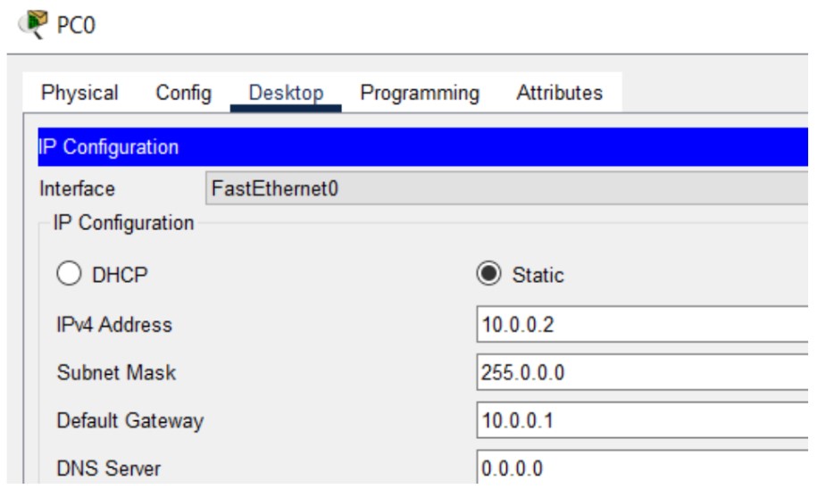Open the Config tab
817x497 pixels.
tap(183, 93)
